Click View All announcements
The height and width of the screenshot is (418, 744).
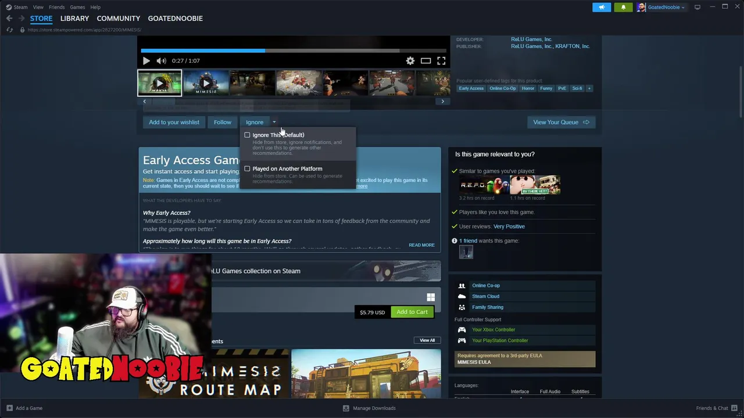(x=427, y=340)
